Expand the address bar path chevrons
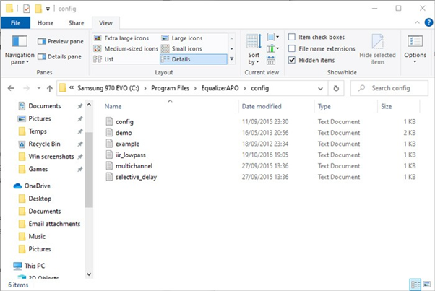Image resolution: width=435 pixels, height=291 pixels. pyautogui.click(x=72, y=88)
